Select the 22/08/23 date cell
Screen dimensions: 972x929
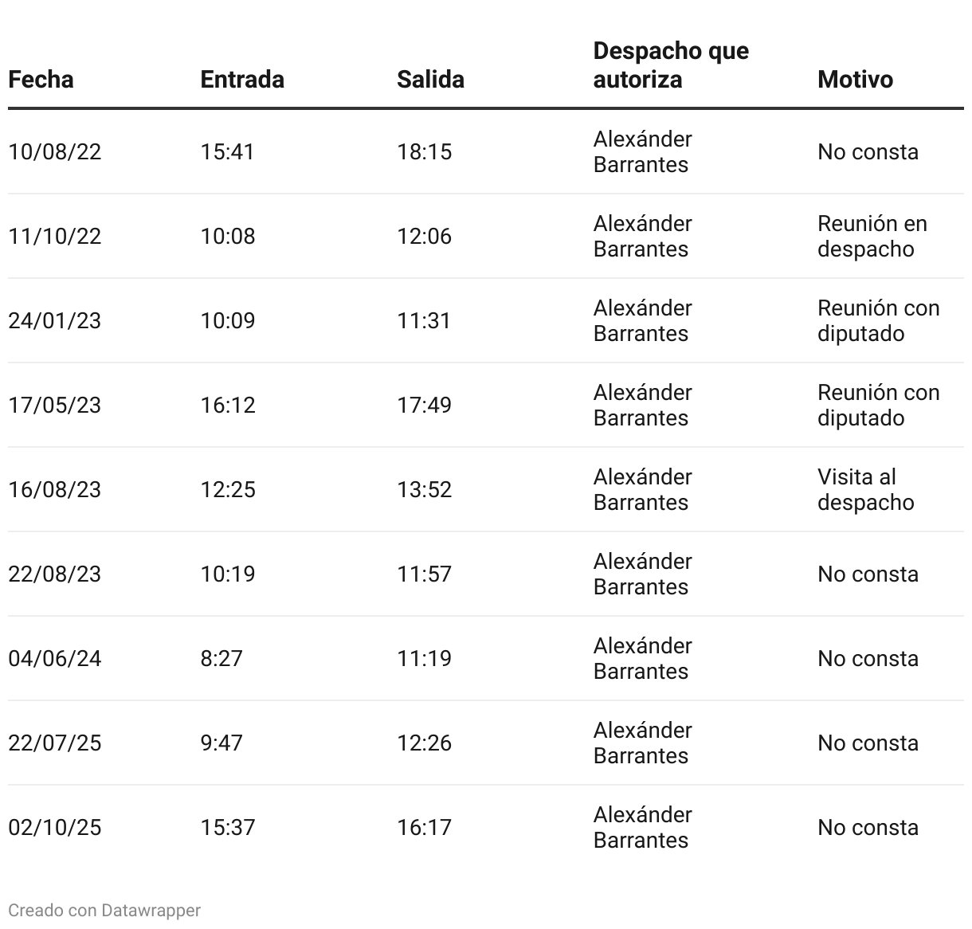pos(55,574)
